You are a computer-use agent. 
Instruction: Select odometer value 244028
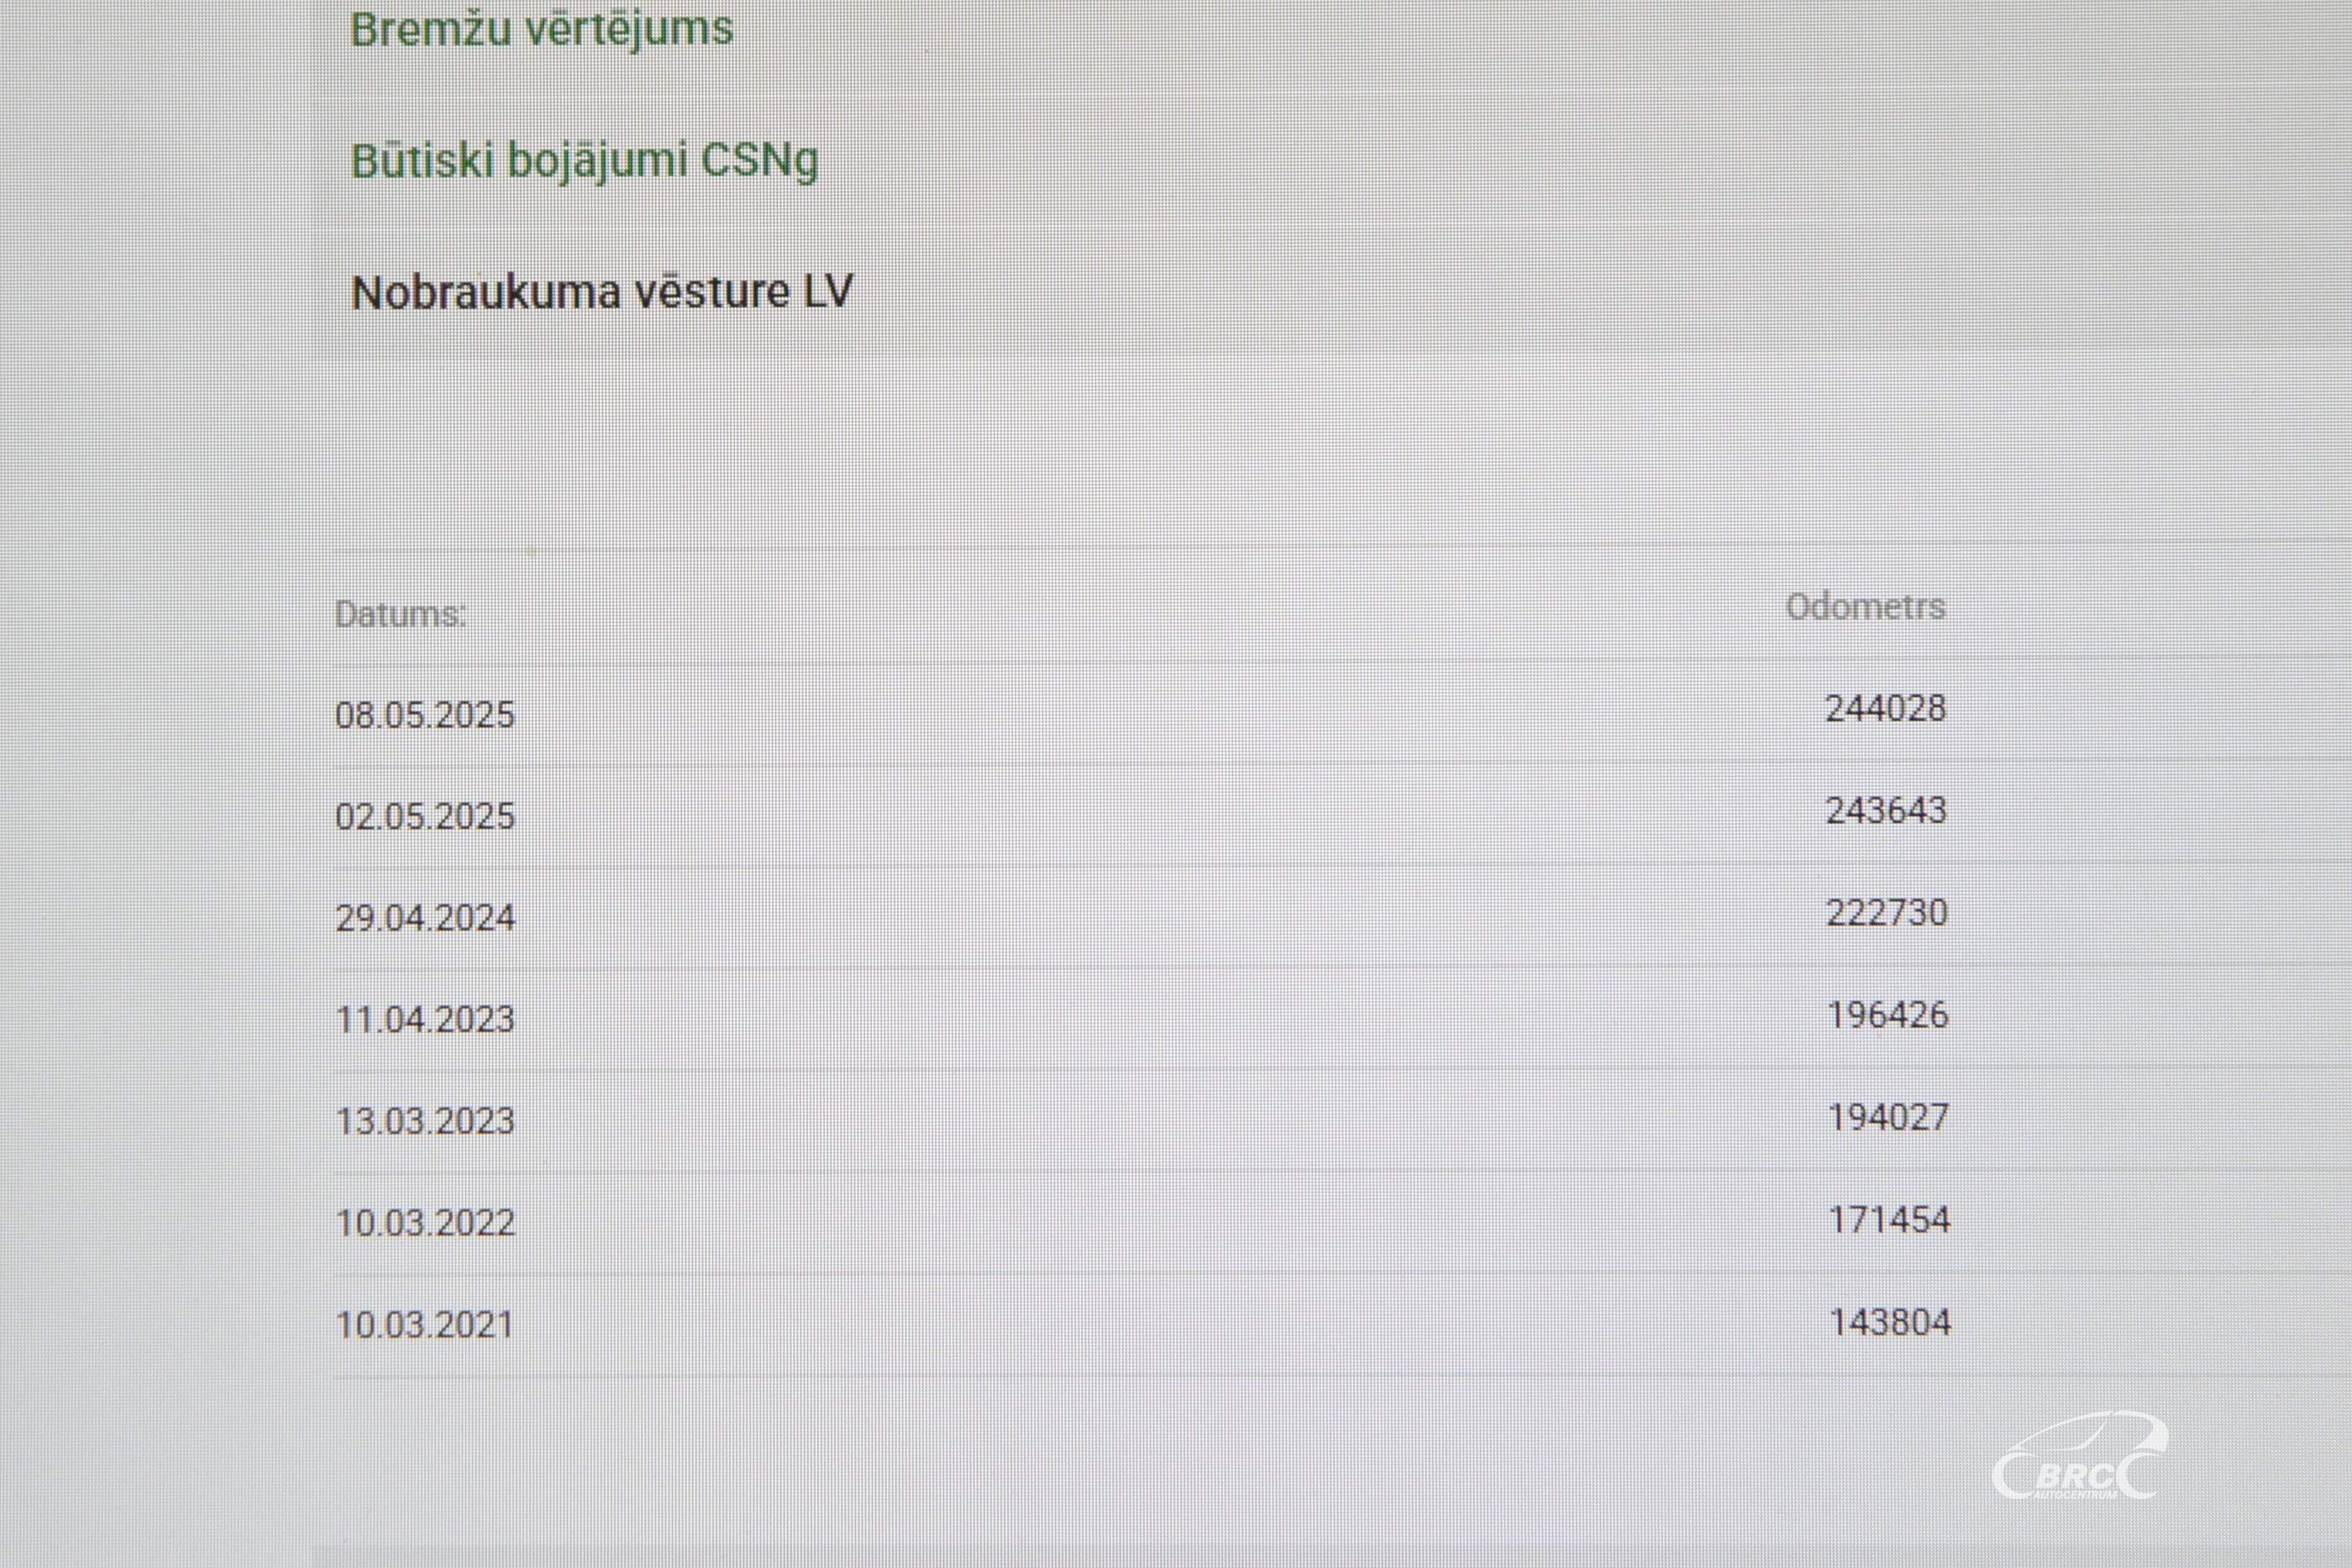tap(1886, 709)
